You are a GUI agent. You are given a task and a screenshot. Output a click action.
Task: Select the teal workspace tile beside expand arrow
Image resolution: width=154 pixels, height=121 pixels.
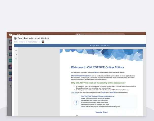pyautogui.click(x=10, y=54)
